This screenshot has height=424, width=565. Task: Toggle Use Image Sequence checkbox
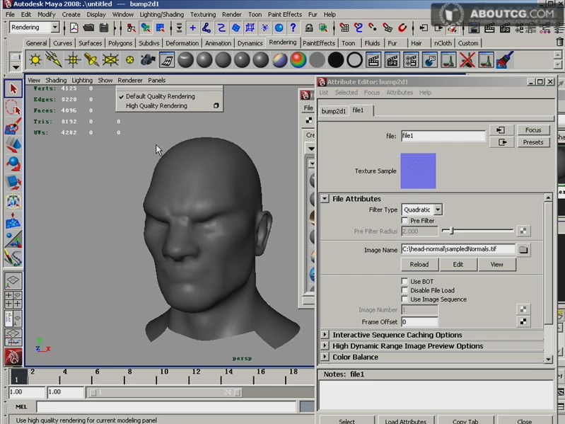(x=404, y=299)
